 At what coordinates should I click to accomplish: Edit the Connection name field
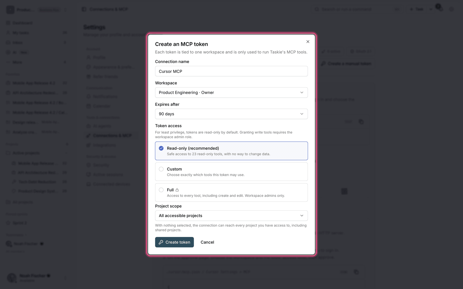tap(231, 71)
